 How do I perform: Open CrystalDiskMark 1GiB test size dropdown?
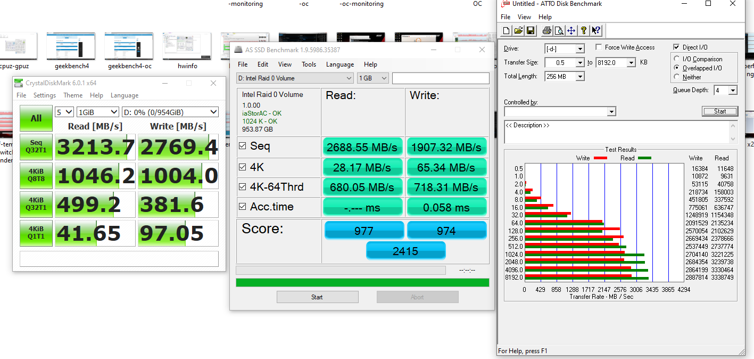coord(98,112)
